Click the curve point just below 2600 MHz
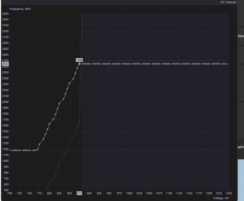This screenshot has width=244, height=201. [77, 68]
